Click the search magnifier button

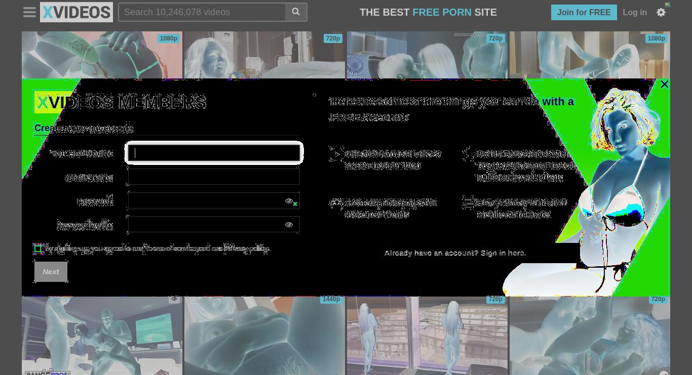296,12
